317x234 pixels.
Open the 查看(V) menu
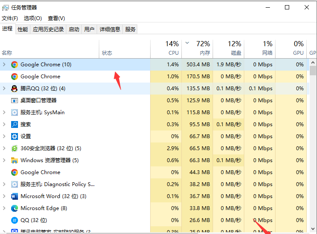(56, 18)
